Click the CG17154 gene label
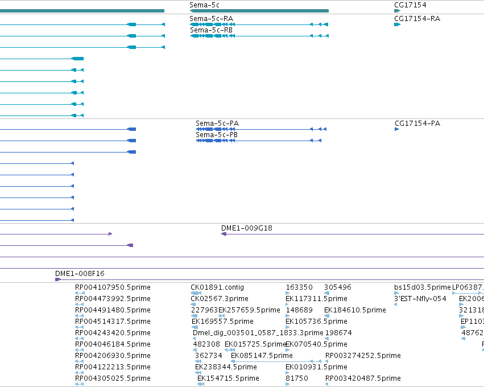The width and height of the screenshot is (484, 387). 410,5
